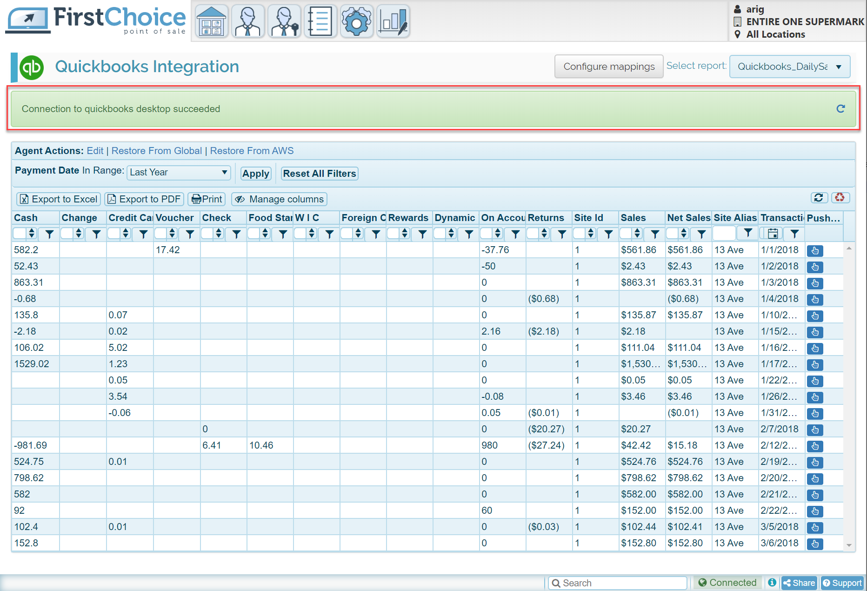Sort by the Rewards column header
The height and width of the screenshot is (591, 867).
(409, 218)
